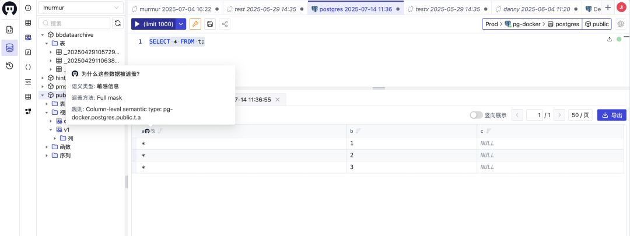Image resolution: width=630 pixels, height=236 pixels.
Task: Sort by column a
Action: pyautogui.click(x=160, y=131)
